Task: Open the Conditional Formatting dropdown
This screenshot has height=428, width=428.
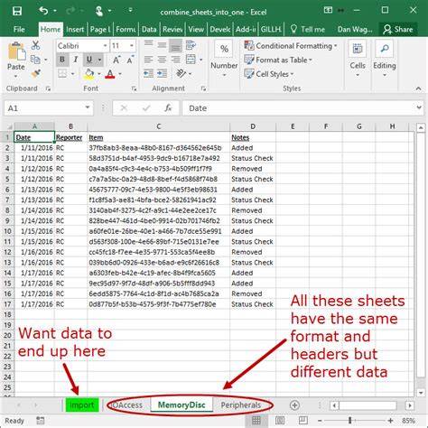Action: point(291,46)
